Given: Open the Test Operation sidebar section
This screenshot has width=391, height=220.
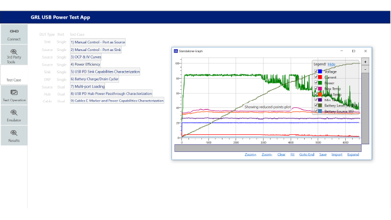Looking at the screenshot, I should coord(14,95).
